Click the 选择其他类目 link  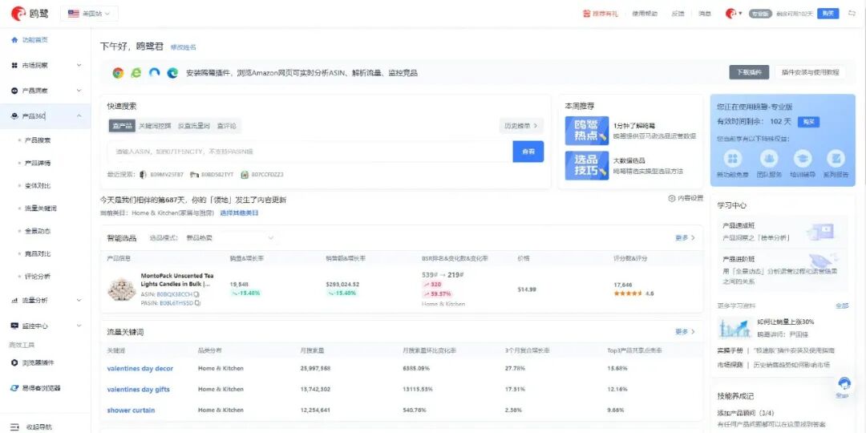tap(239, 212)
